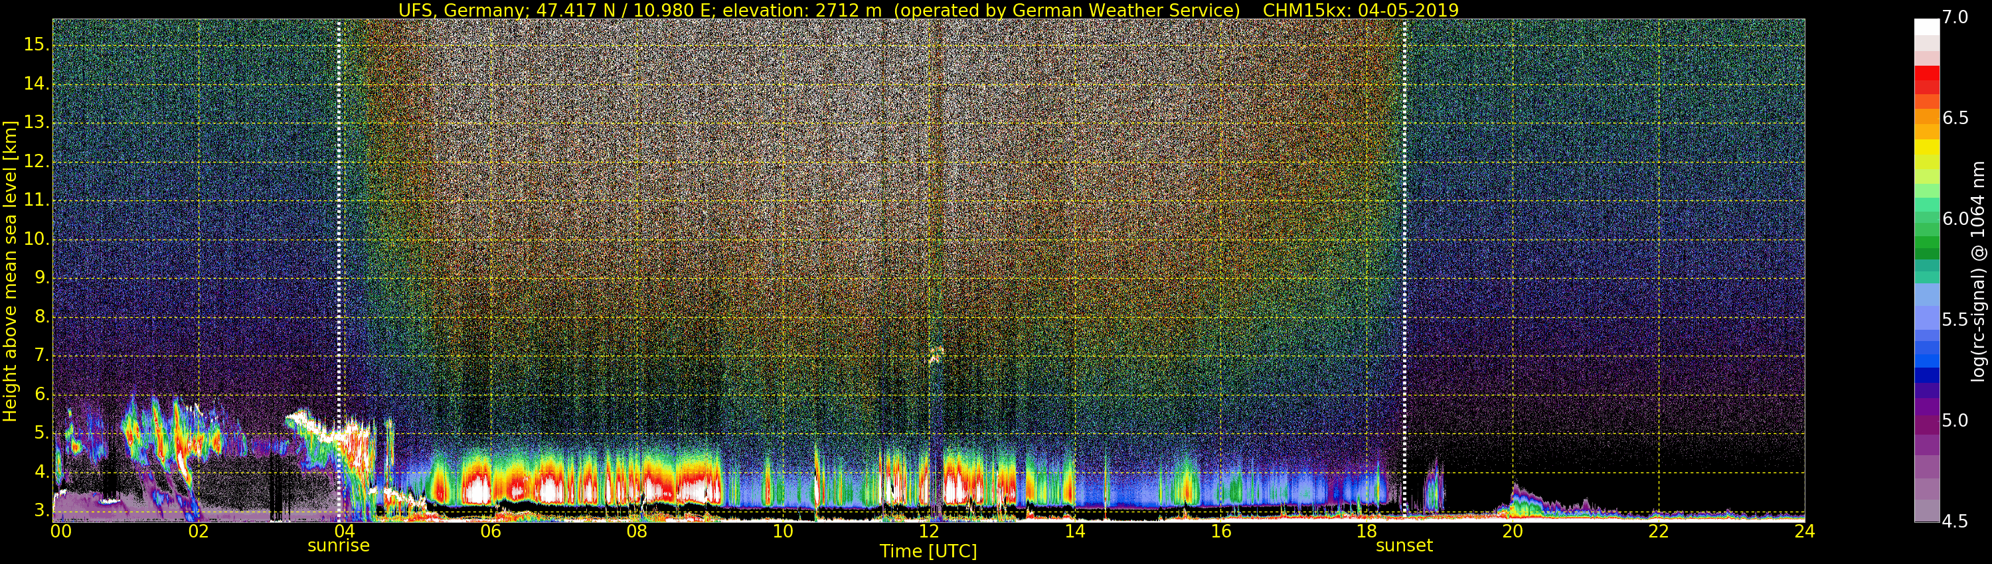
Task: Click the sunrise label under the time axis
Action: [x=339, y=545]
